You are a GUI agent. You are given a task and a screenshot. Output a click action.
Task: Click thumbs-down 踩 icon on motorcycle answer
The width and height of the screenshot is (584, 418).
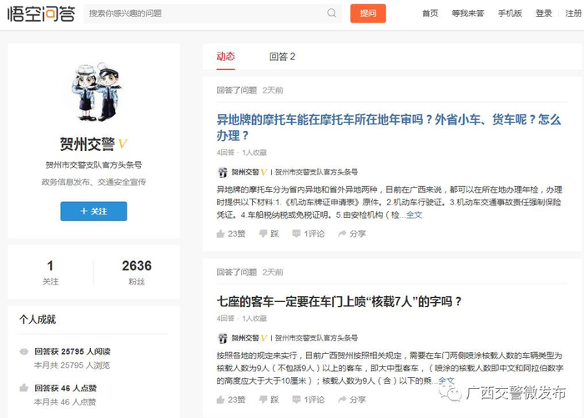point(264,234)
